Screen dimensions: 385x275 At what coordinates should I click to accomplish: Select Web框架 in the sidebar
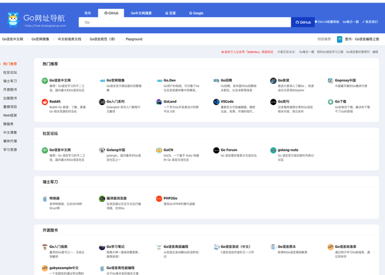click(x=10, y=115)
